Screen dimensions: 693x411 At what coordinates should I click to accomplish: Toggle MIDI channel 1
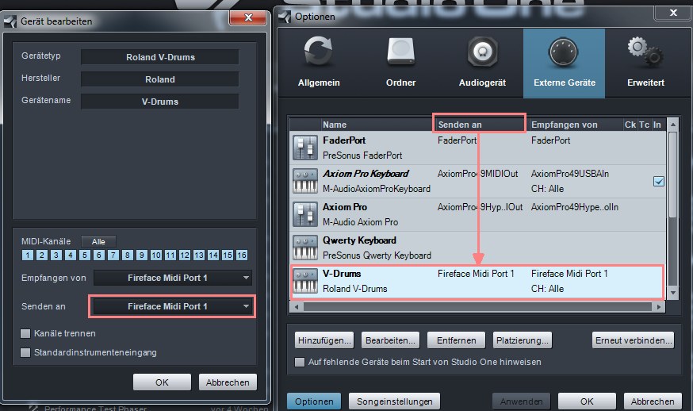click(28, 255)
